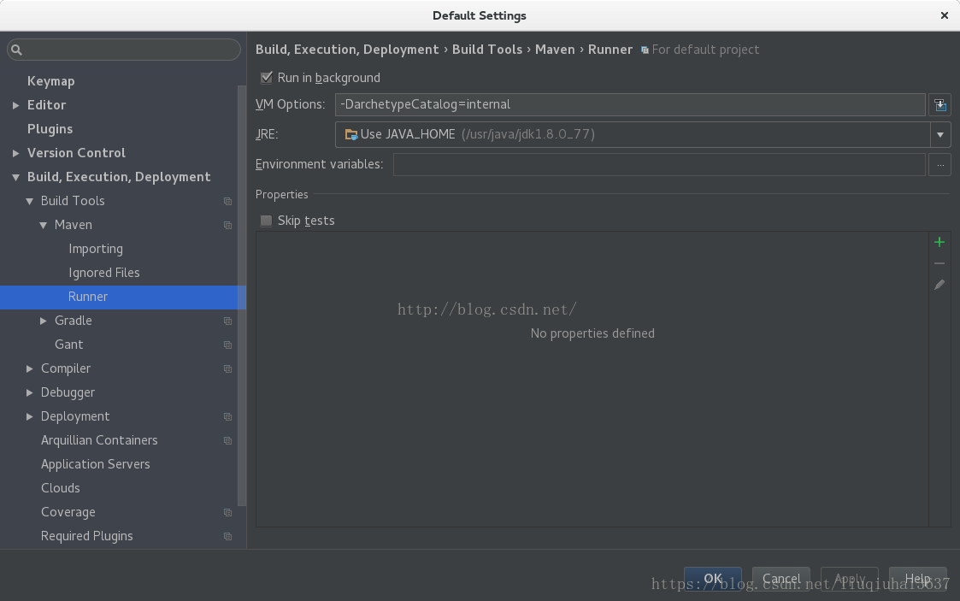Expand the Gradle tree node
Viewport: 960px width, 601px height.
click(x=44, y=321)
